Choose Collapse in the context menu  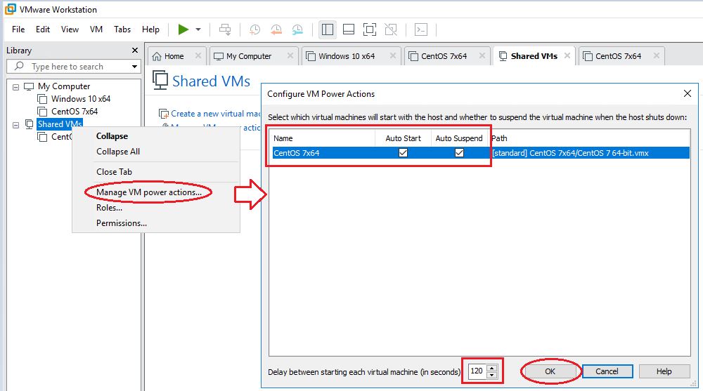click(112, 136)
